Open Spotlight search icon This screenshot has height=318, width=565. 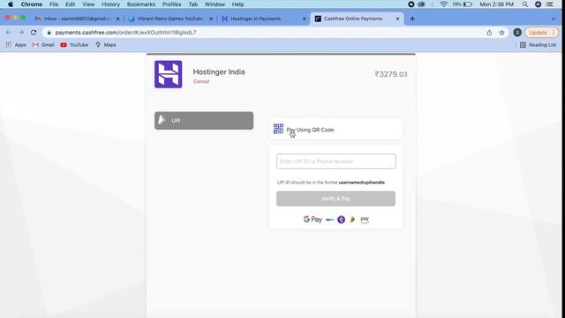point(525,4)
